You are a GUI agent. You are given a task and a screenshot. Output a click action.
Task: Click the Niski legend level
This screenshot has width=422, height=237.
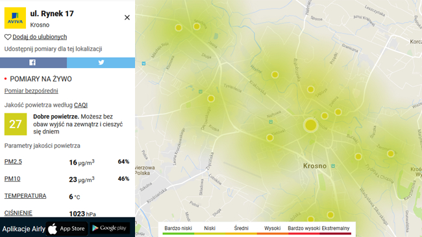(210, 229)
